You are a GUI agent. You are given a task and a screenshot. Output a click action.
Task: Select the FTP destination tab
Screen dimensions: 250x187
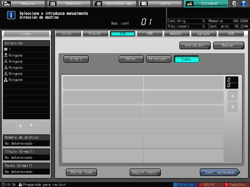(122, 34)
